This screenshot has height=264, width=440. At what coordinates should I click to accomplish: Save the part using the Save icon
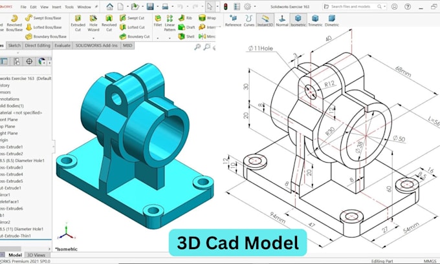pos(150,6)
